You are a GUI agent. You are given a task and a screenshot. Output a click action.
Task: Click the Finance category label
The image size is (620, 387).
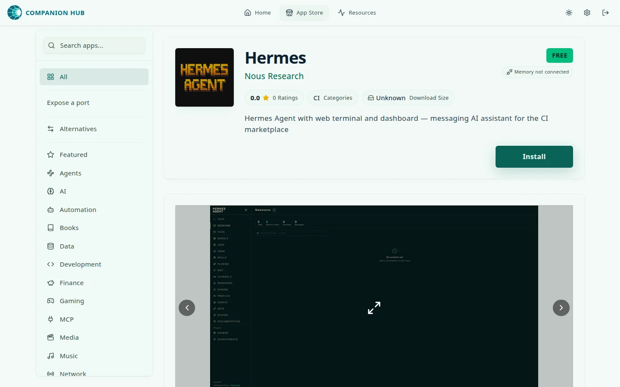pos(71,283)
